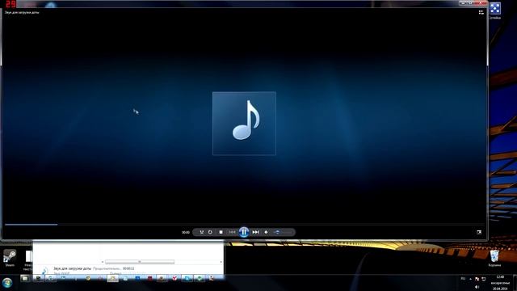
Task: Toggle repeat mode in the player
Action: 210,232
